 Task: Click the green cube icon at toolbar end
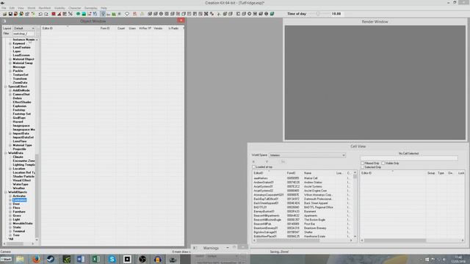(x=272, y=14)
